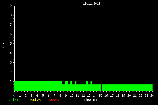Image resolution: width=158 pixels, height=105 pixels.
Task: Click hour 8 label on time axis
Action: [60, 96]
